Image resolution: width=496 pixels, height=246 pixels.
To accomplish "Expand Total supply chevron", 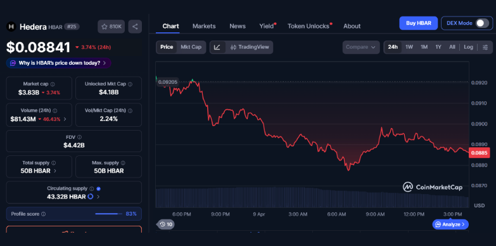I will point(55,171).
